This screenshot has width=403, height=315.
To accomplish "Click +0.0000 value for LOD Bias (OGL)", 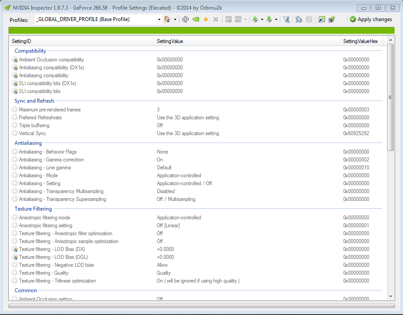I will (x=165, y=257).
